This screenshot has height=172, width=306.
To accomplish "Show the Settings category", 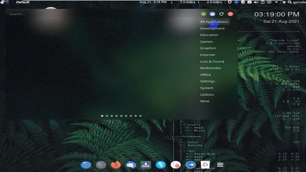I will tap(207, 81).
